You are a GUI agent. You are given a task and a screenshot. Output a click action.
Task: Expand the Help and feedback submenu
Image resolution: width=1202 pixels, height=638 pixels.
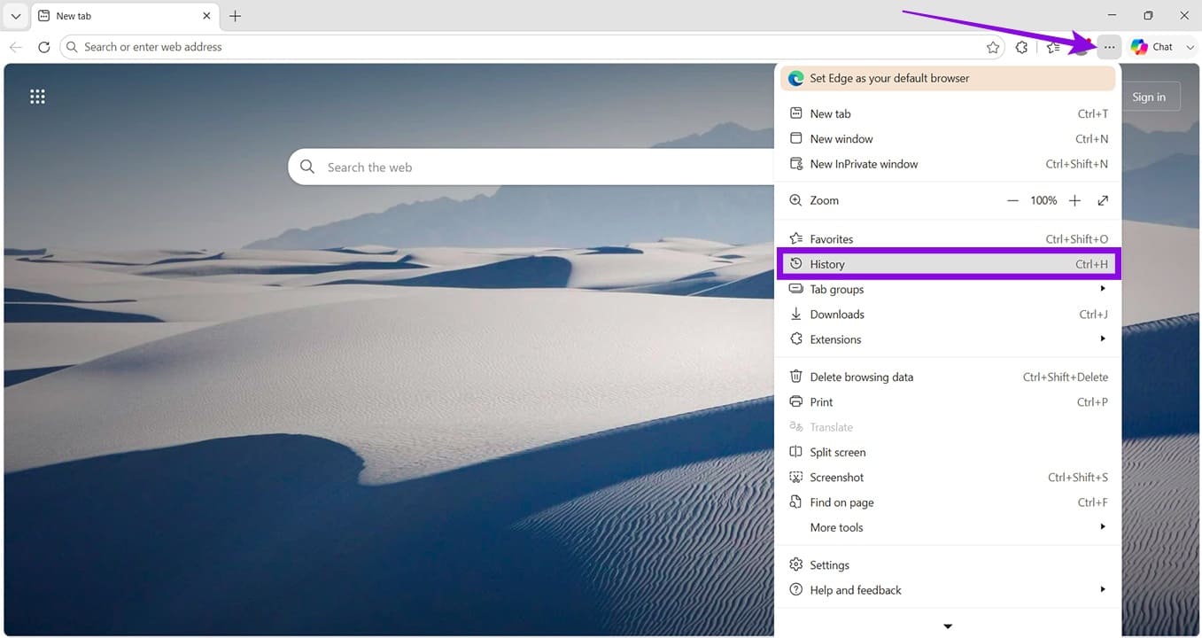click(x=948, y=590)
